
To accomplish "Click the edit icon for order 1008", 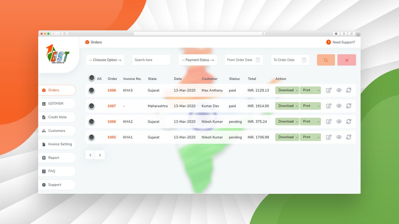I will (329, 90).
